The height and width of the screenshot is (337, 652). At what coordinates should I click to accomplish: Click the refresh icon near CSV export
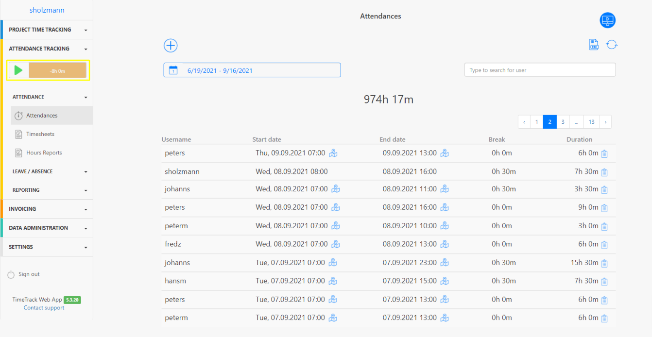click(612, 45)
